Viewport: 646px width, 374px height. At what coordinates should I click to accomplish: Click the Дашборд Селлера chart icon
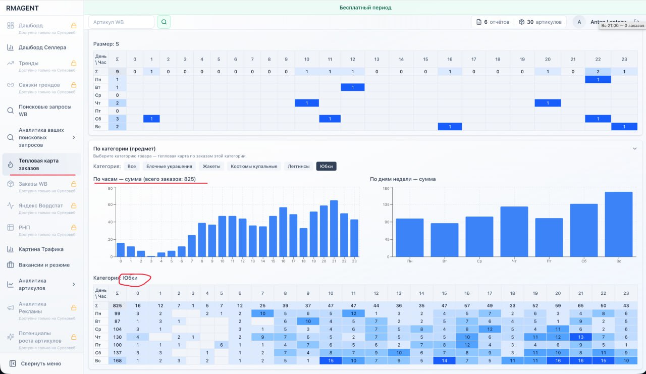point(10,47)
